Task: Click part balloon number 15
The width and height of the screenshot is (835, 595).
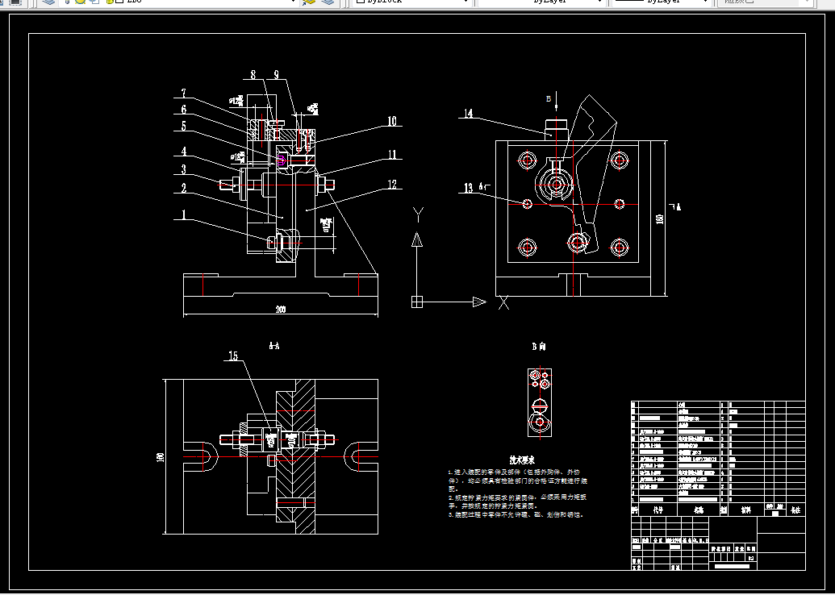Action: [x=233, y=356]
